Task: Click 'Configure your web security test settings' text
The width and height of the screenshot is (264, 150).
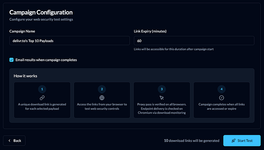Action: [x=41, y=19]
